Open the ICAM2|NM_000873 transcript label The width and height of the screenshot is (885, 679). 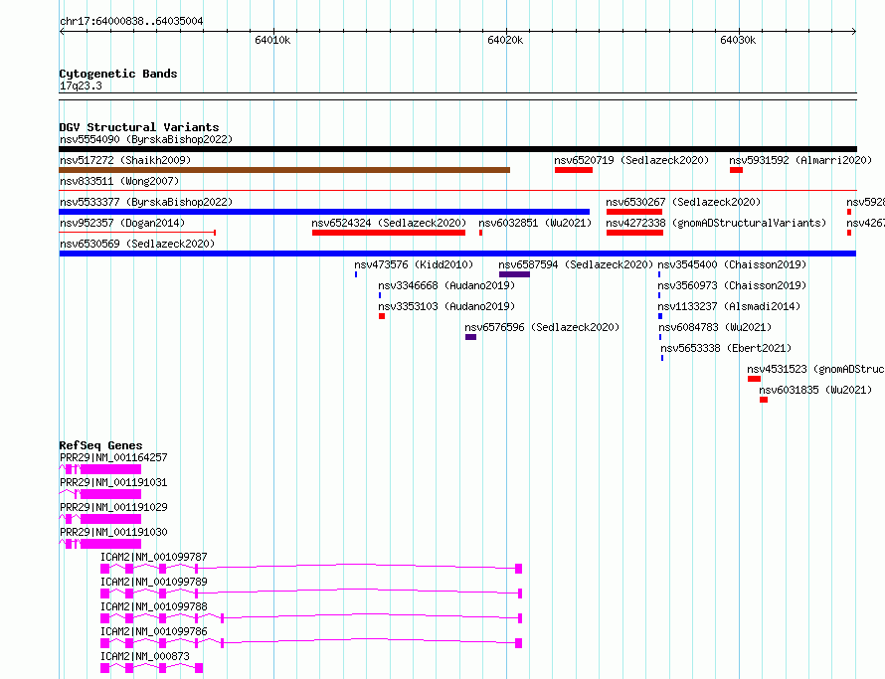click(x=145, y=656)
